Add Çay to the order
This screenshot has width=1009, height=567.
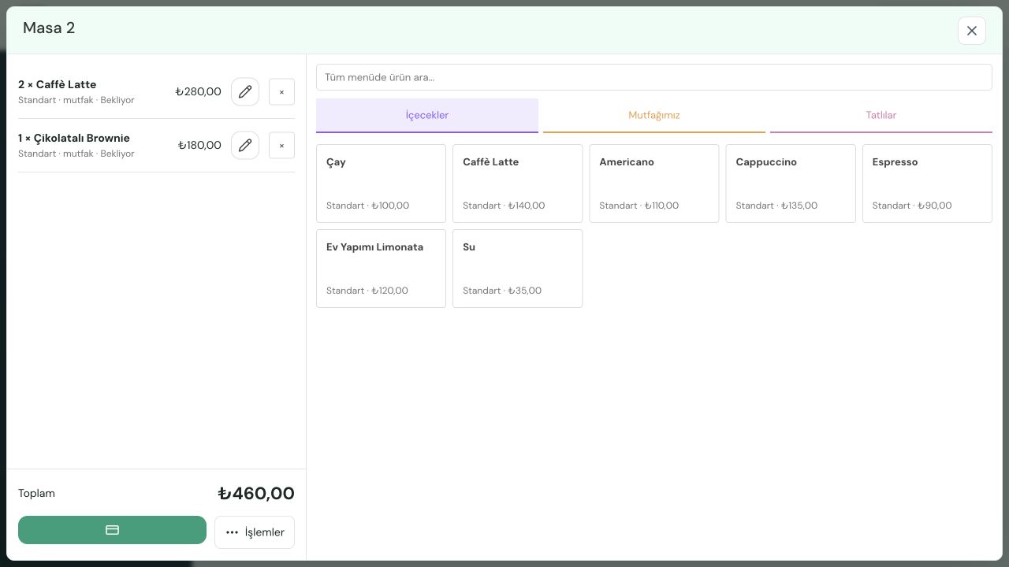click(381, 183)
